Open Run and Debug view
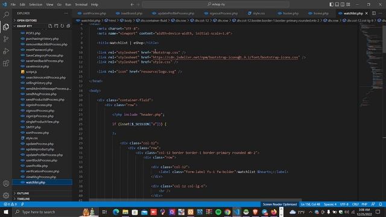Viewport: 386px width, 217px height. (x=6, y=51)
